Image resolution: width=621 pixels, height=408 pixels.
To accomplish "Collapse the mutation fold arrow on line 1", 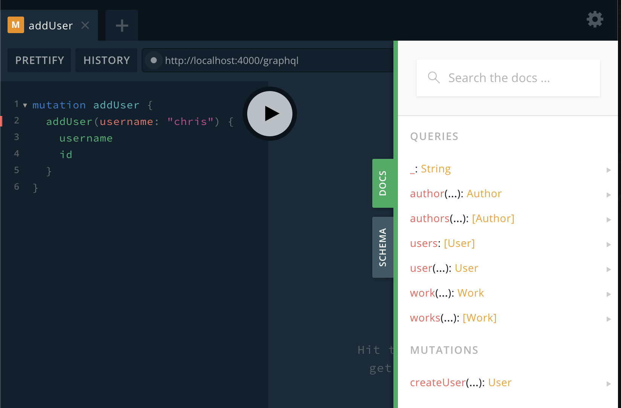I will pyautogui.click(x=25, y=105).
